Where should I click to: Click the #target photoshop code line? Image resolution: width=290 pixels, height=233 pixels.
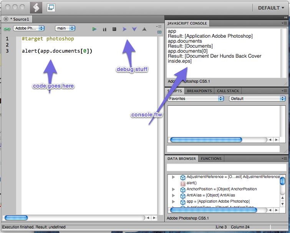(x=48, y=39)
